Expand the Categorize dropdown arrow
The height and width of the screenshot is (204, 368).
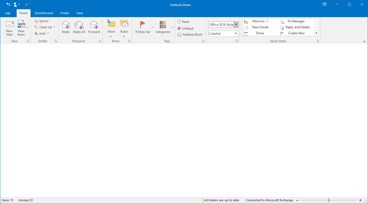pyautogui.click(x=173, y=28)
